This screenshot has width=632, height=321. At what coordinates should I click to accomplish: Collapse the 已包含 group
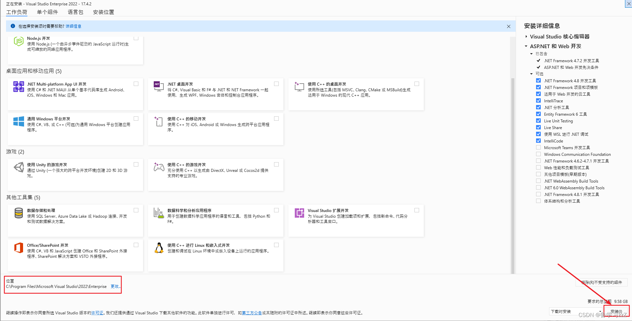pyautogui.click(x=531, y=54)
